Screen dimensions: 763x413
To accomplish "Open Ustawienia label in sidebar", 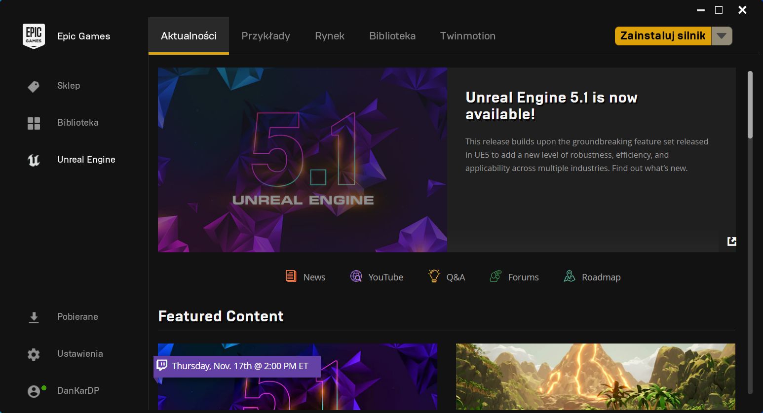I will tap(80, 354).
